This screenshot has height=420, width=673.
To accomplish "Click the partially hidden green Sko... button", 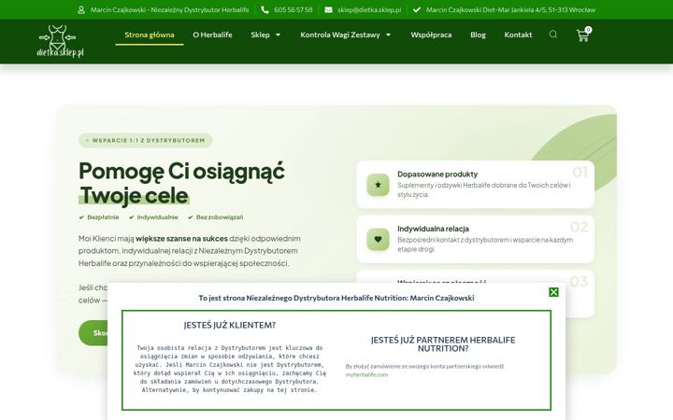I will click(x=93, y=333).
